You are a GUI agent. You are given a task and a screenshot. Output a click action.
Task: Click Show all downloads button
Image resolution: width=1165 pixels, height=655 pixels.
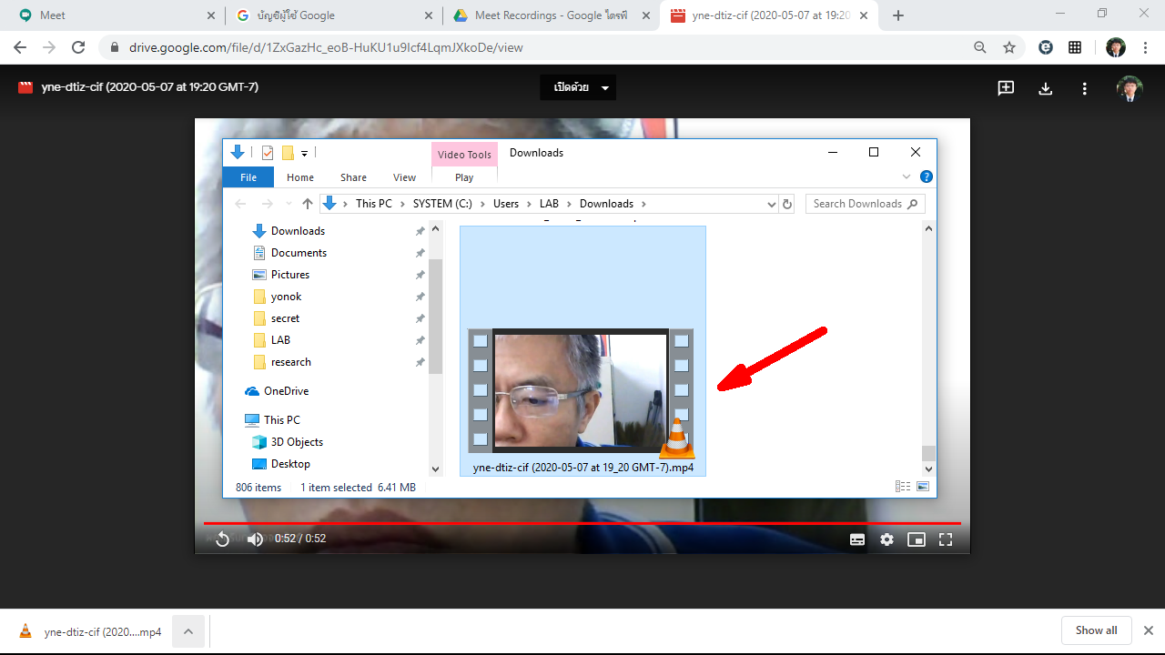(1096, 630)
